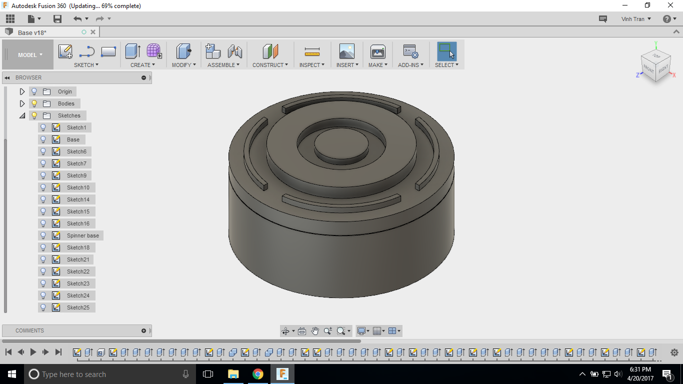Open timeline settings gear icon
The image size is (683, 384).
coord(674,352)
